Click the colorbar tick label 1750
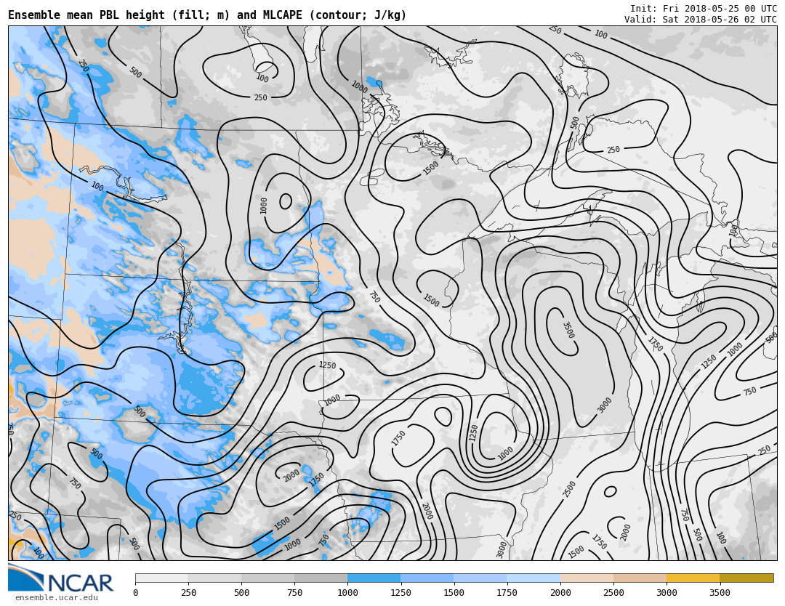Screen dimensions: 785x606 507,593
